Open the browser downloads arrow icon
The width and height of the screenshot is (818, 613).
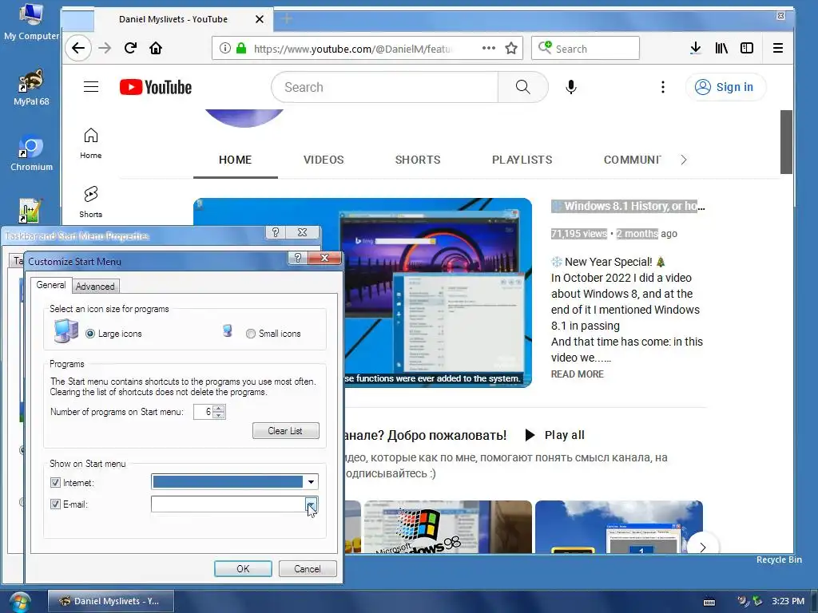coord(696,48)
